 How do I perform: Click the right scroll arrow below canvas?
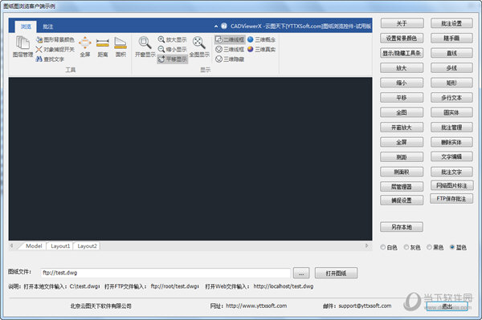(367, 245)
